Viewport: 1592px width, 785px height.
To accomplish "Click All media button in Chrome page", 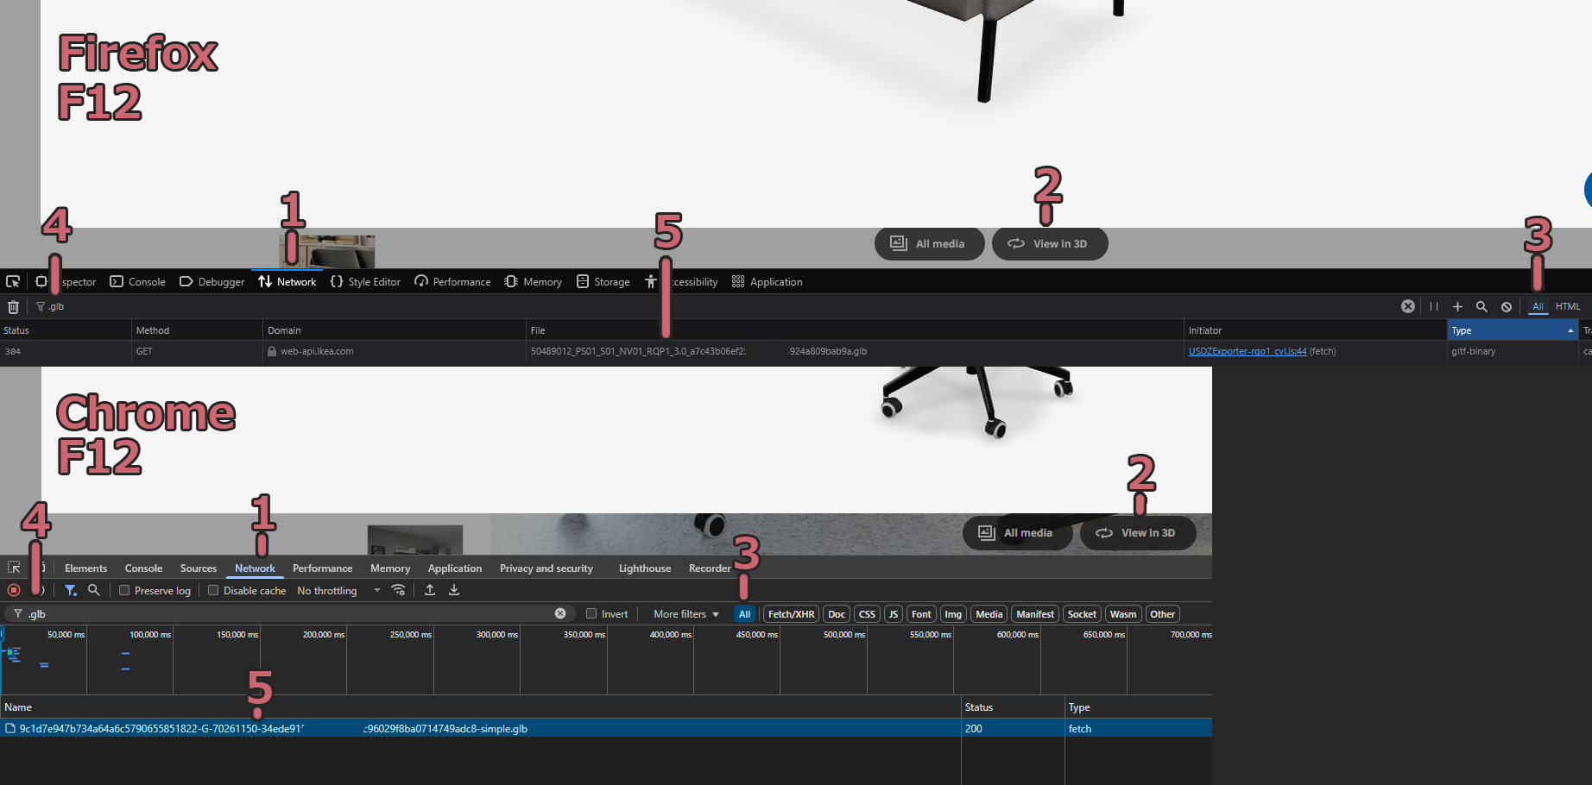I will pyautogui.click(x=1017, y=533).
